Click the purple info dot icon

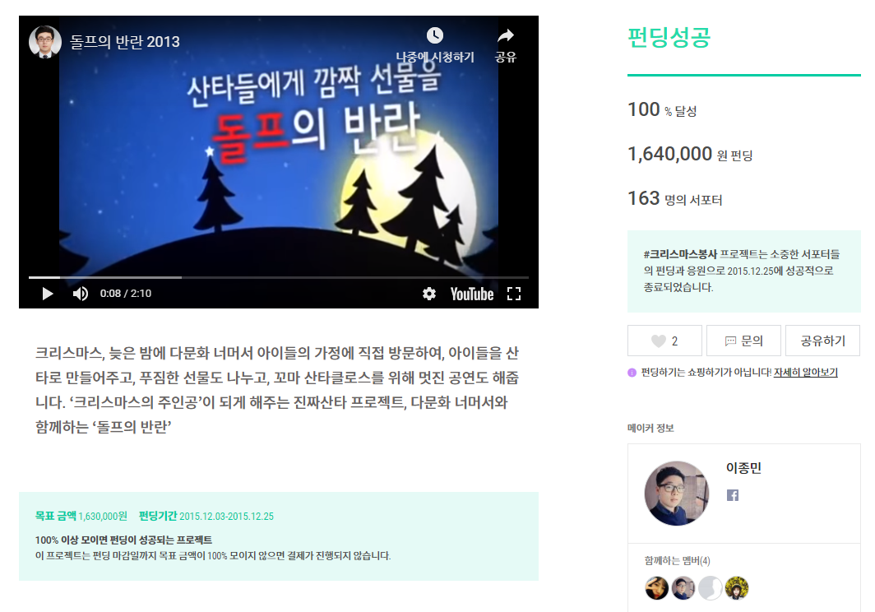[x=632, y=373]
